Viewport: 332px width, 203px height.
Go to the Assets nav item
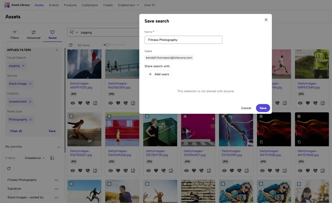pyautogui.click(x=39, y=5)
